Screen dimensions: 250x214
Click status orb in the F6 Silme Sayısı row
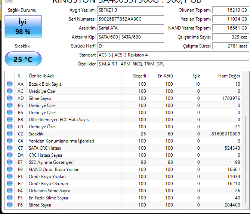pos(10,205)
